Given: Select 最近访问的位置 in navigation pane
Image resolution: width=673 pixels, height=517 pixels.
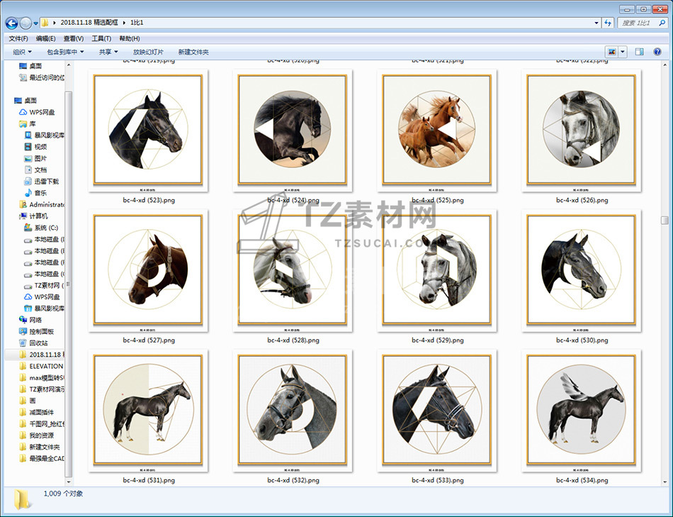Looking at the screenshot, I should (42, 77).
